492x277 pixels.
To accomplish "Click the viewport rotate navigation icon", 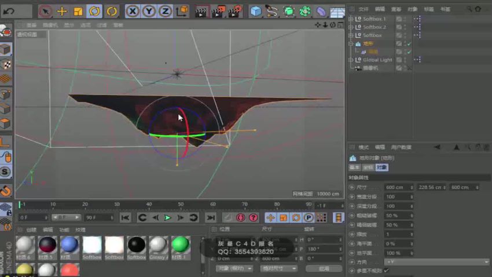I will (x=333, y=25).
